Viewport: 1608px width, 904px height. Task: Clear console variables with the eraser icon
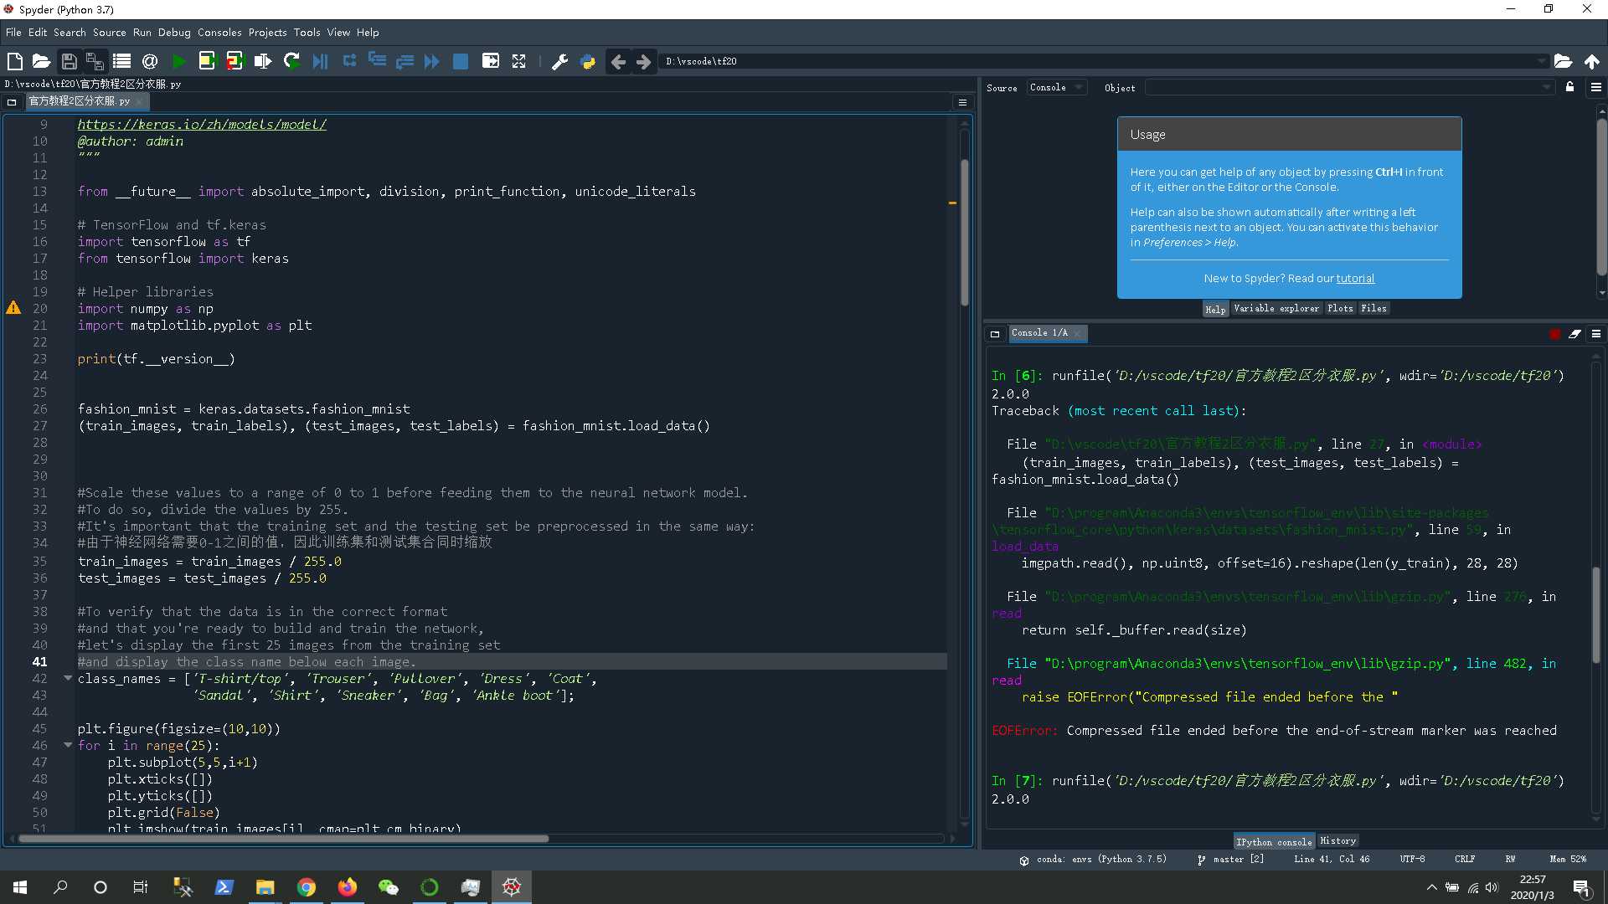[x=1574, y=333]
